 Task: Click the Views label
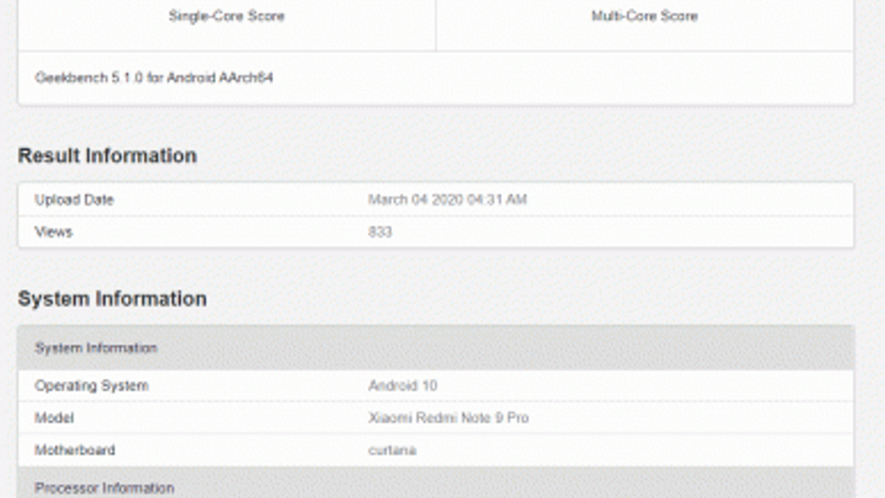[x=54, y=232]
